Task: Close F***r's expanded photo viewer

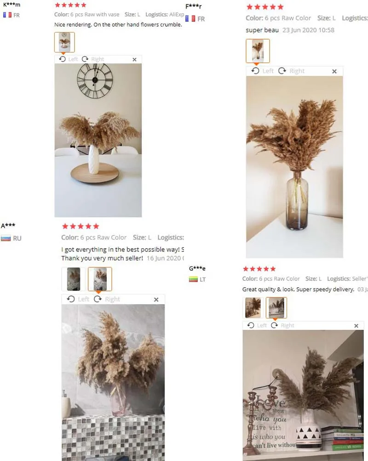Action: coord(334,71)
